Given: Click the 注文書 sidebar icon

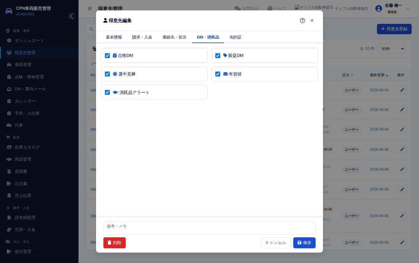Looking at the screenshot, I should click(9, 183).
